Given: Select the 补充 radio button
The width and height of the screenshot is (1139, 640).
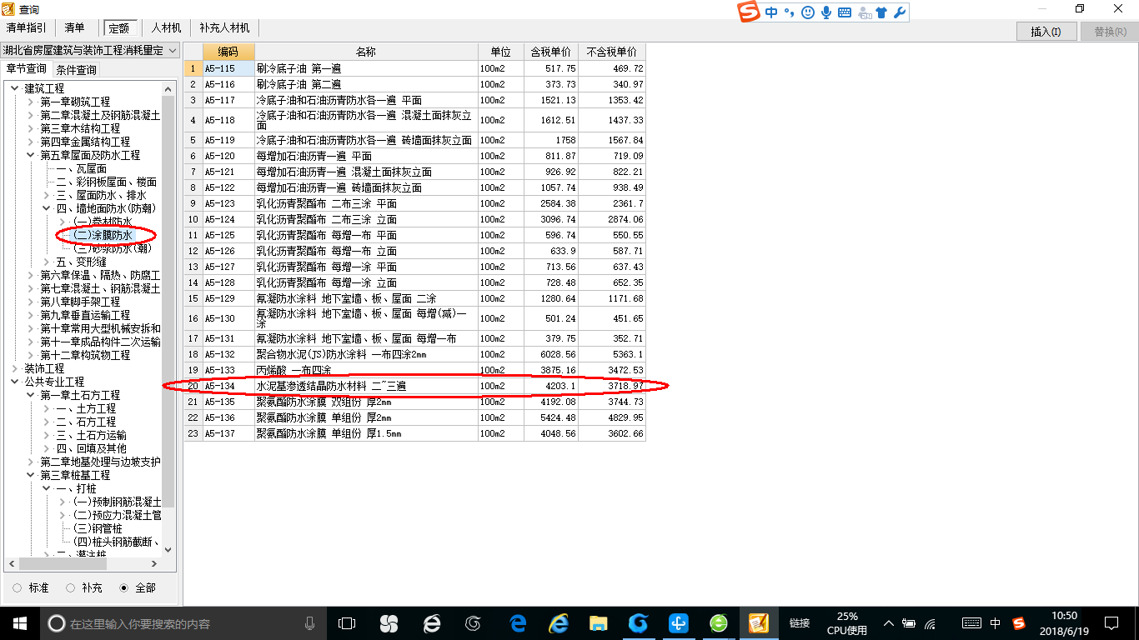Looking at the screenshot, I should (x=70, y=587).
